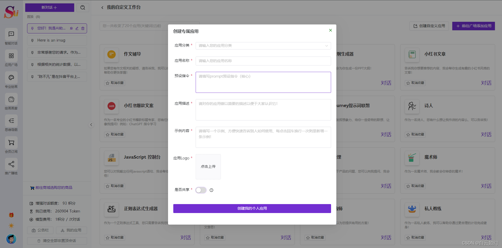Unpin the 您好!我是AI助 conversation
The height and width of the screenshot is (248, 502).
(71, 28)
